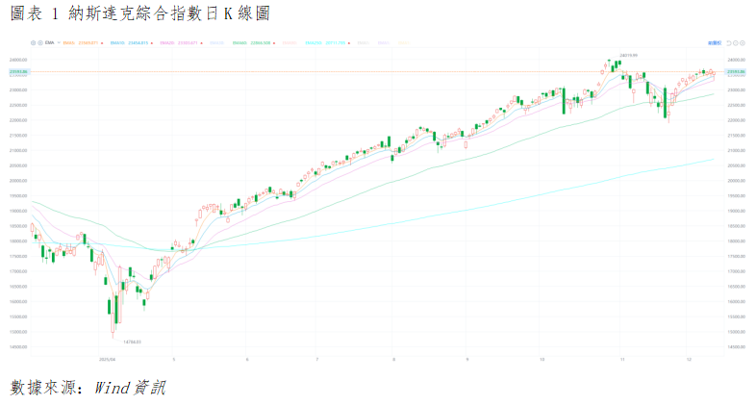Click the rightmost small icon in the chart's top-right corner
Viewport: 756px width, 405px height.
(x=743, y=43)
